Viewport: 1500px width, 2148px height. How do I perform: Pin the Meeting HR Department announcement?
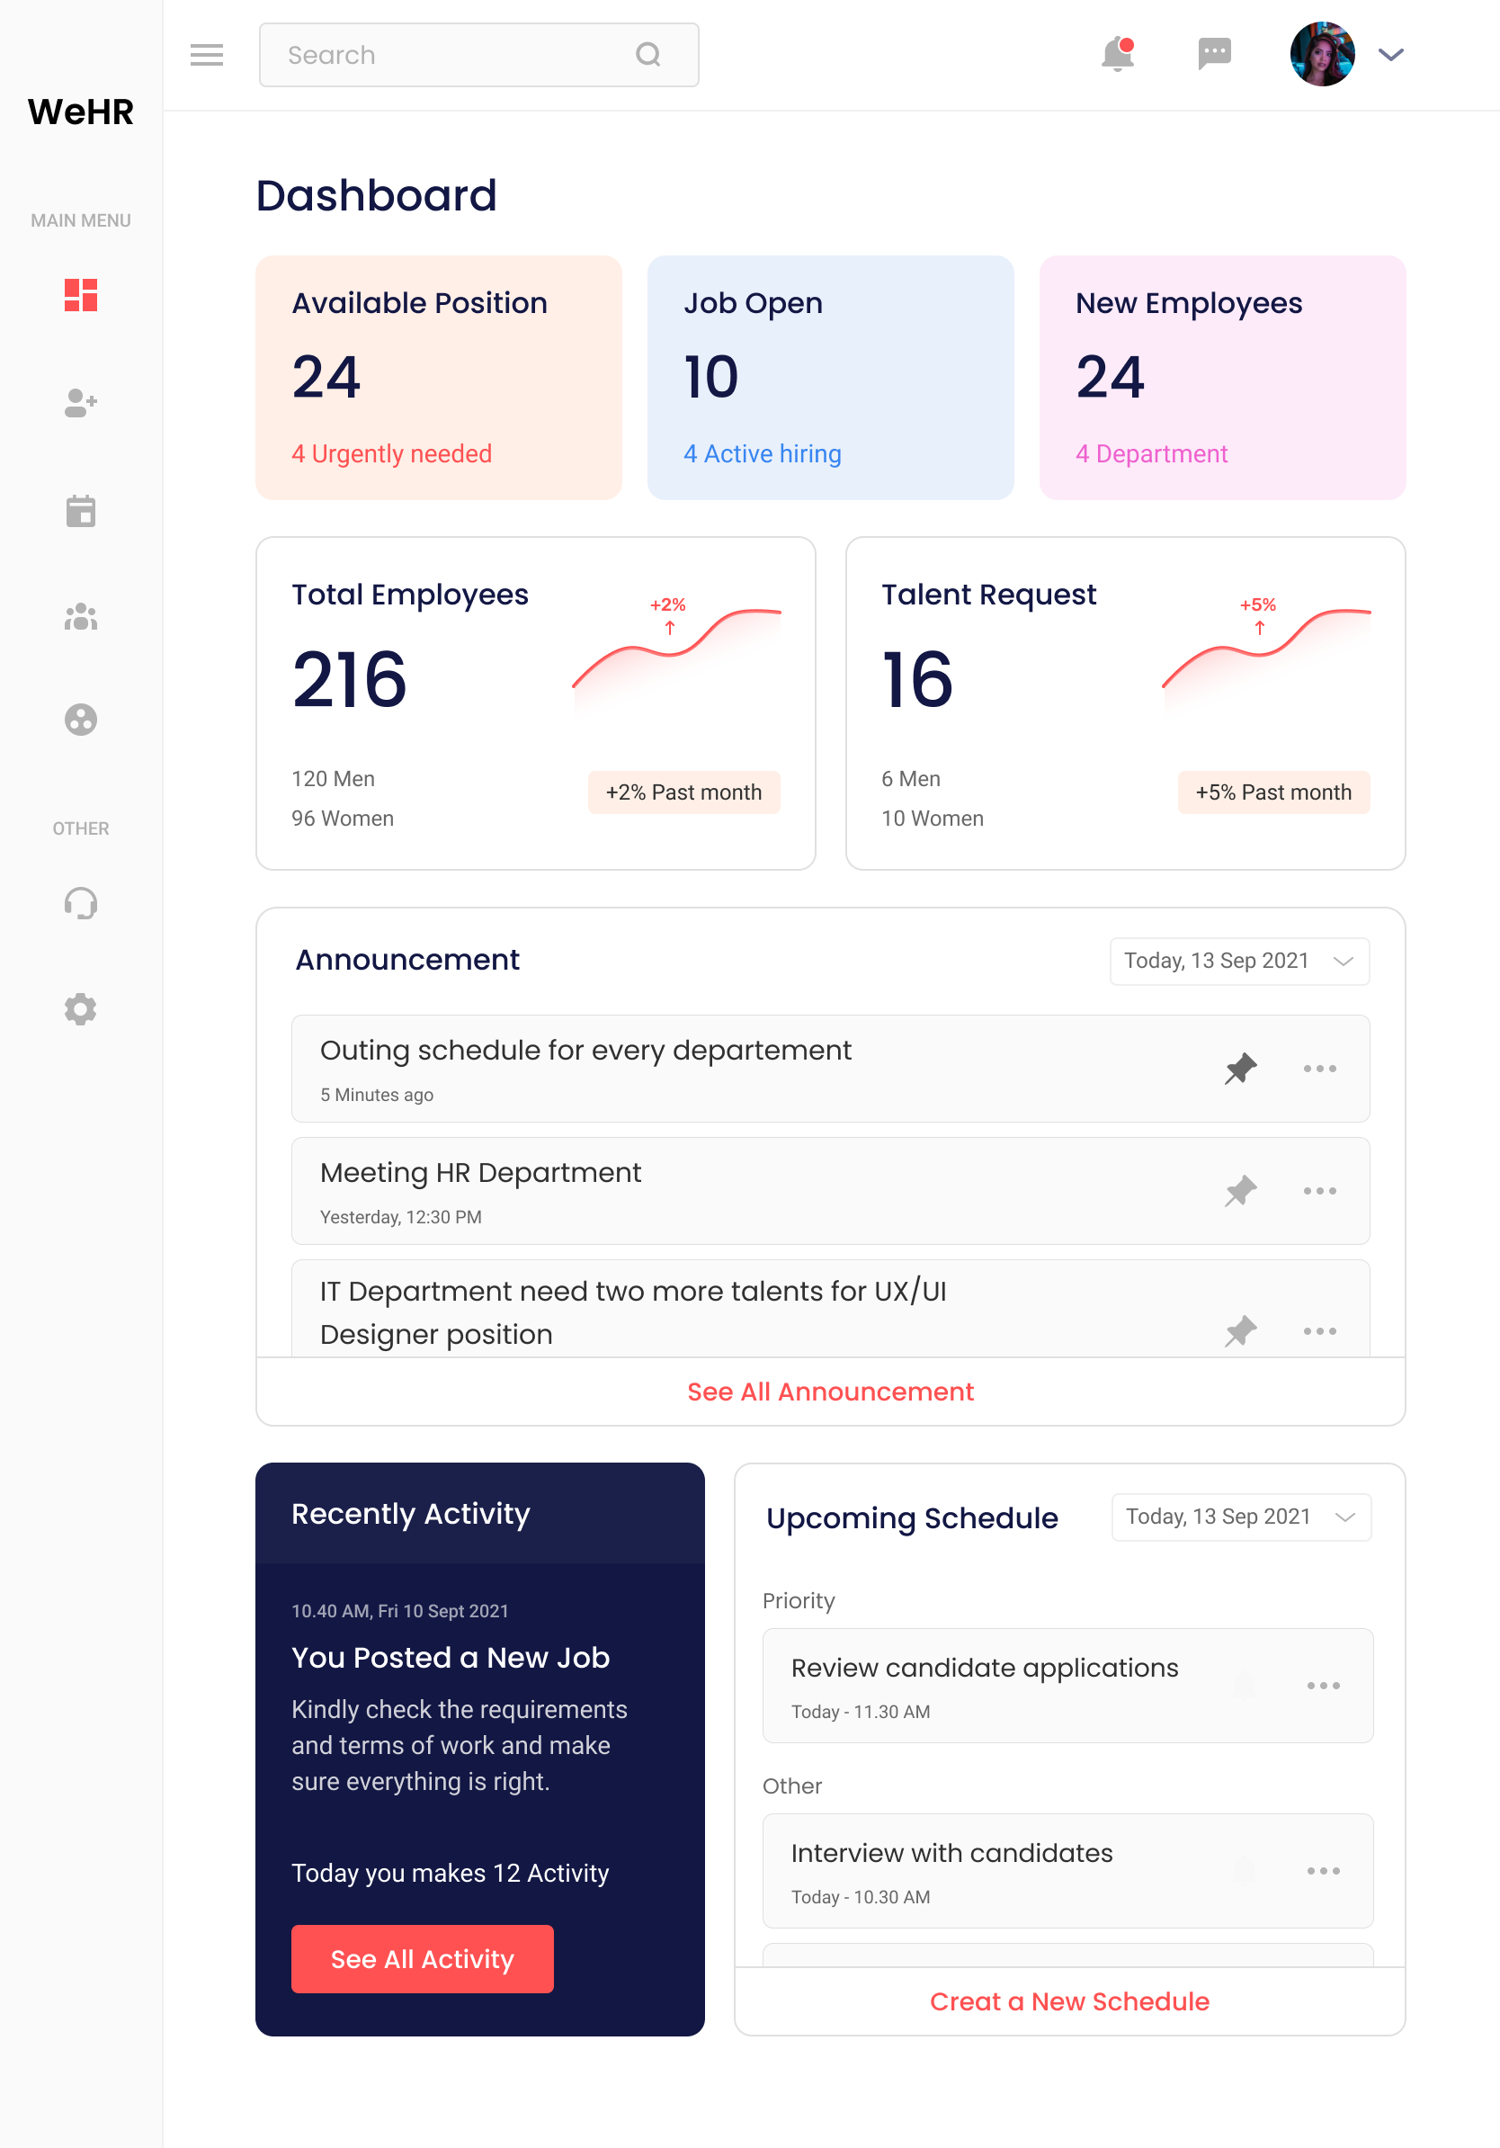coord(1241,1191)
